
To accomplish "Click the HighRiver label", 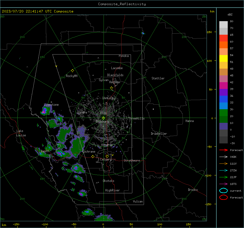I will [x=113, y=190].
